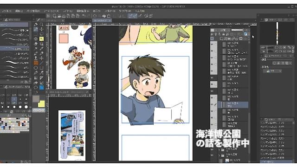Open the arrow next to play controls
297x167 pixels.
(x=290, y=63)
